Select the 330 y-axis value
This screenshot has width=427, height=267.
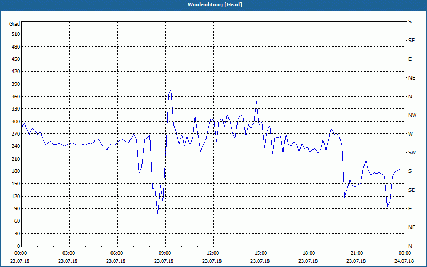click(x=16, y=109)
